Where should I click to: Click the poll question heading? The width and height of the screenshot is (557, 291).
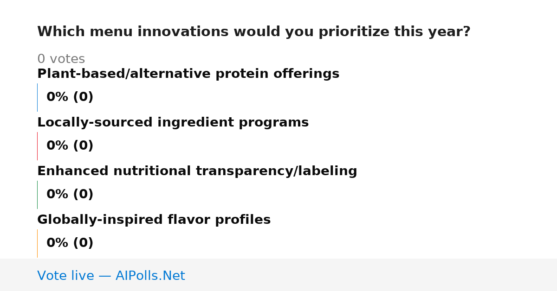point(253,32)
